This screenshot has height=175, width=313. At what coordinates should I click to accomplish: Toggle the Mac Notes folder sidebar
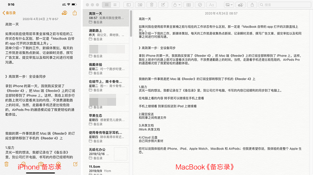click(129, 5)
